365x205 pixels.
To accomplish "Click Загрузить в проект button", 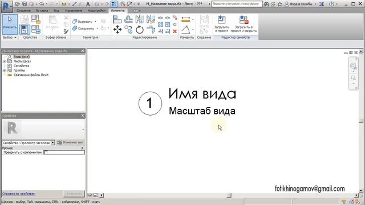I will coord(222,24).
